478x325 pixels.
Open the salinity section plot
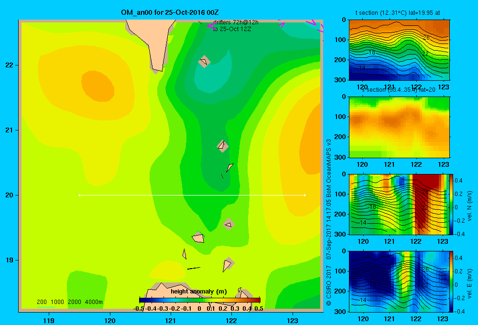(x=399, y=127)
